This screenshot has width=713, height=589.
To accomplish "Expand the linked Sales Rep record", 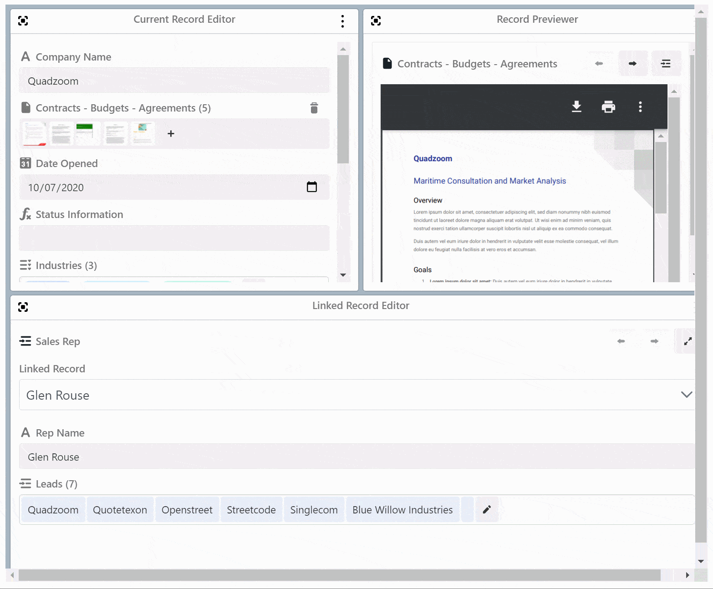I will pos(688,341).
